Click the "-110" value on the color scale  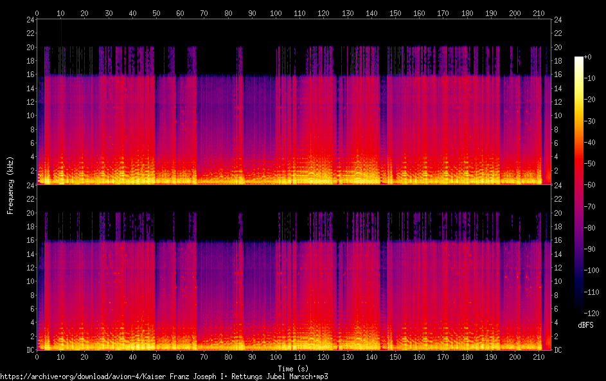(x=592, y=292)
